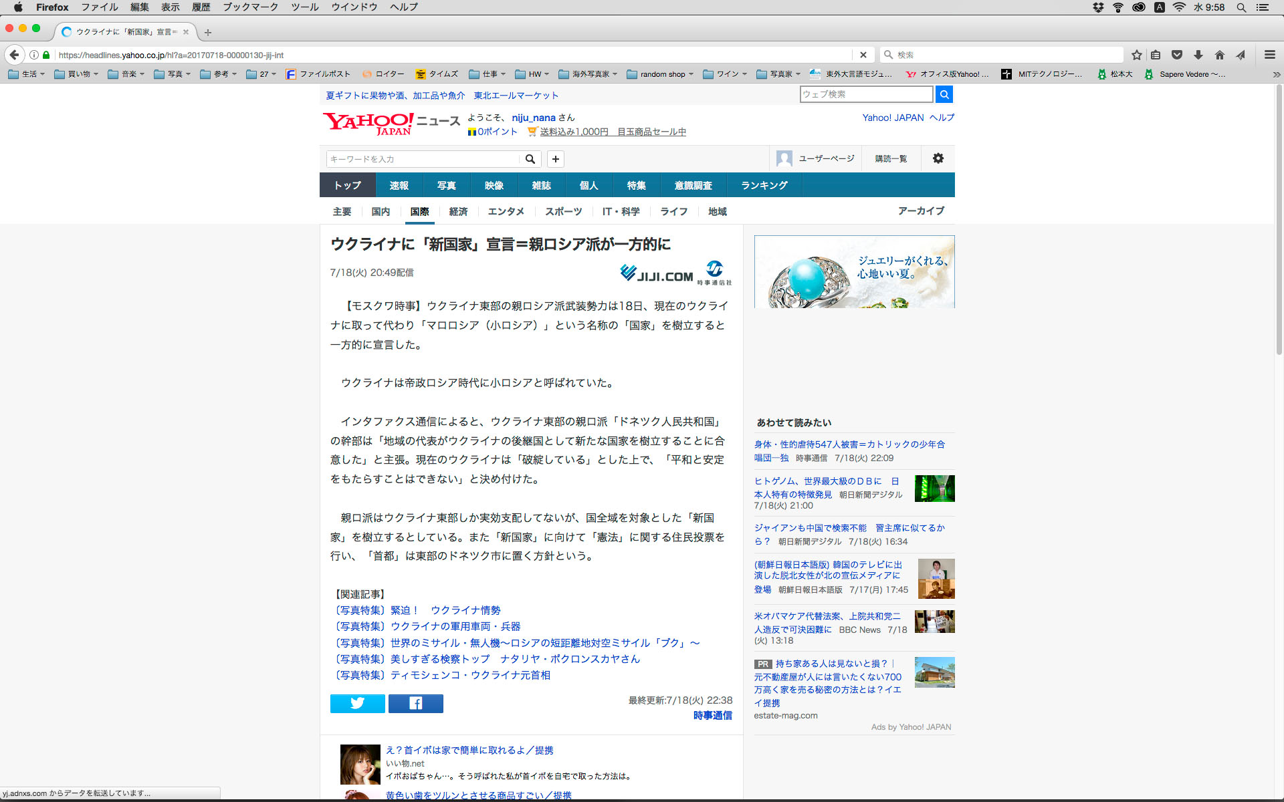Open the ウクライナの軍用車両・兵器 photo feature link
Viewport: 1284px width, 802px height.
[455, 626]
